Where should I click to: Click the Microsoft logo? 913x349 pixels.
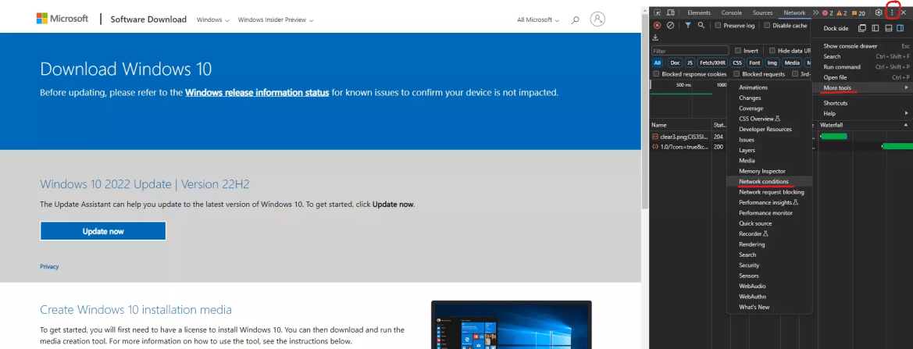pyautogui.click(x=62, y=19)
